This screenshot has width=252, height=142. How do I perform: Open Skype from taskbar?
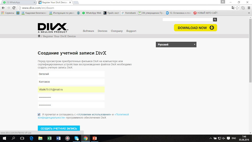point(76,138)
